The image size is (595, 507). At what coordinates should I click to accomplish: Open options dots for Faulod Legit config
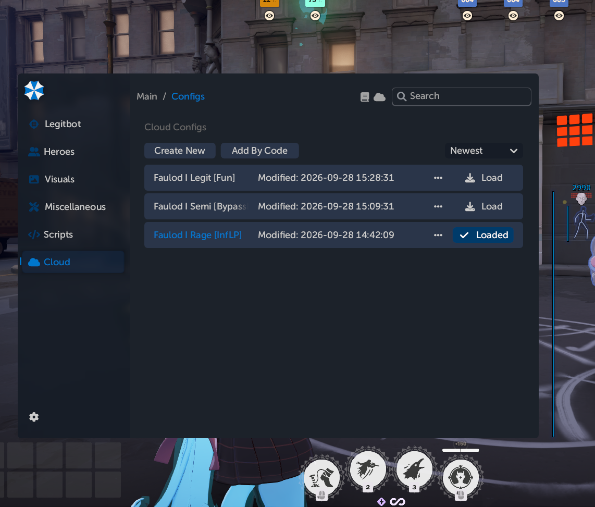click(x=438, y=178)
